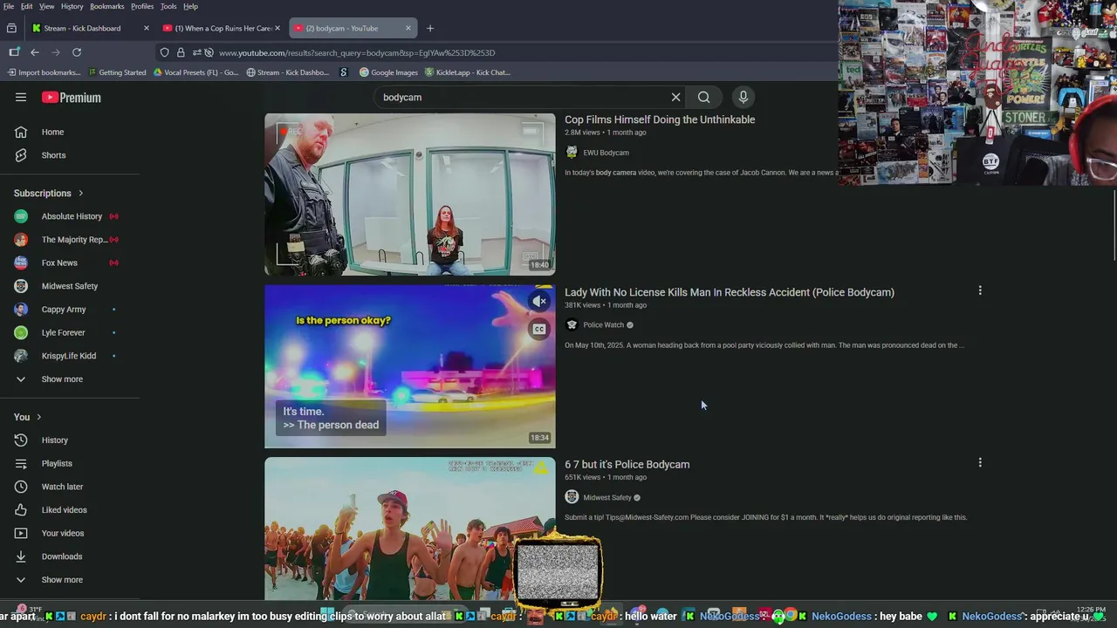Open the Bookmarks menu
This screenshot has height=628, width=1117.
click(107, 6)
